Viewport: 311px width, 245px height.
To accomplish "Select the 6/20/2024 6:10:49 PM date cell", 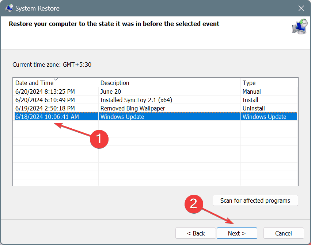I will (45, 100).
